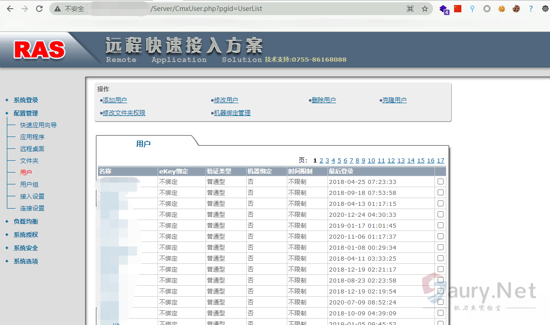The height and width of the screenshot is (325, 550).
Task: Click the browser reload icon
Action: [x=39, y=9]
